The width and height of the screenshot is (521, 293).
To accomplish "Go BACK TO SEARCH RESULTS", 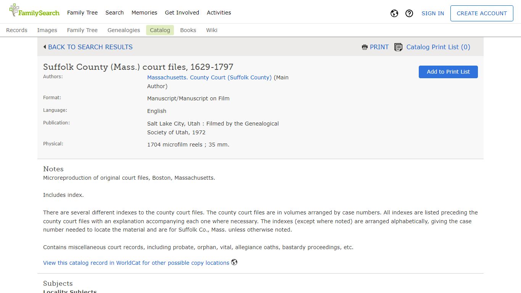I will pyautogui.click(x=90, y=47).
